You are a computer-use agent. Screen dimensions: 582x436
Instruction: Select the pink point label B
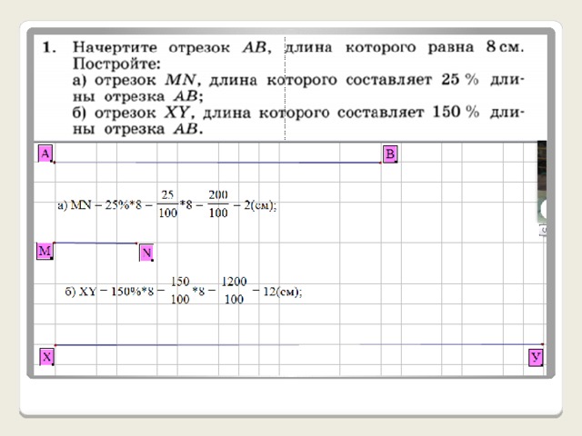pyautogui.click(x=390, y=154)
